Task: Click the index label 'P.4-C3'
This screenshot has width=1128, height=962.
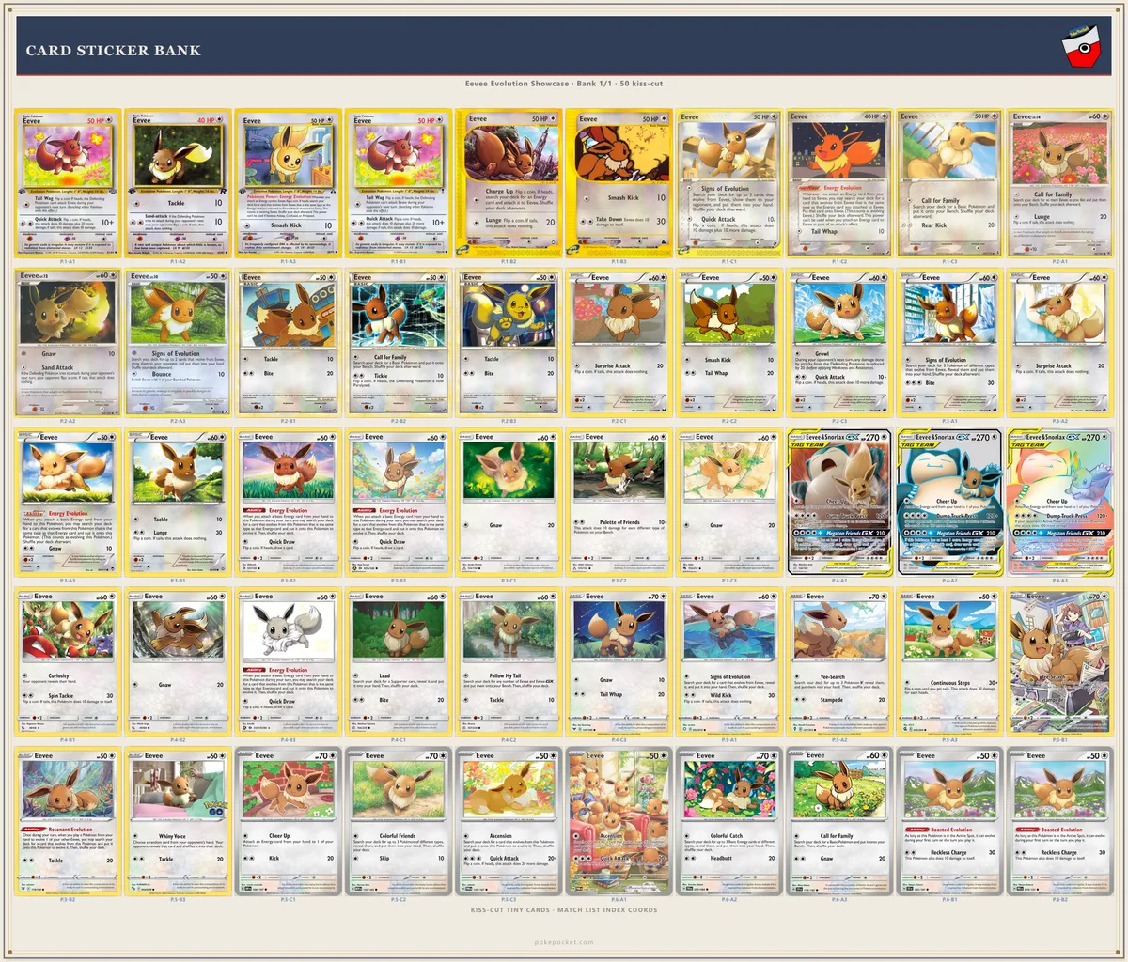Action: (619, 741)
